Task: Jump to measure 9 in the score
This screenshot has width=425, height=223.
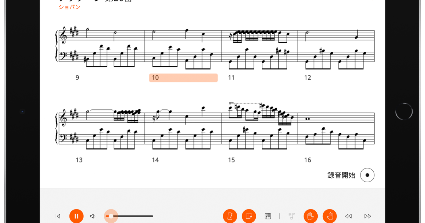Action: pyautogui.click(x=77, y=78)
